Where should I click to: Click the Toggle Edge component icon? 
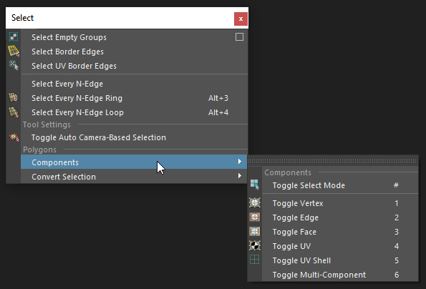coord(255,217)
